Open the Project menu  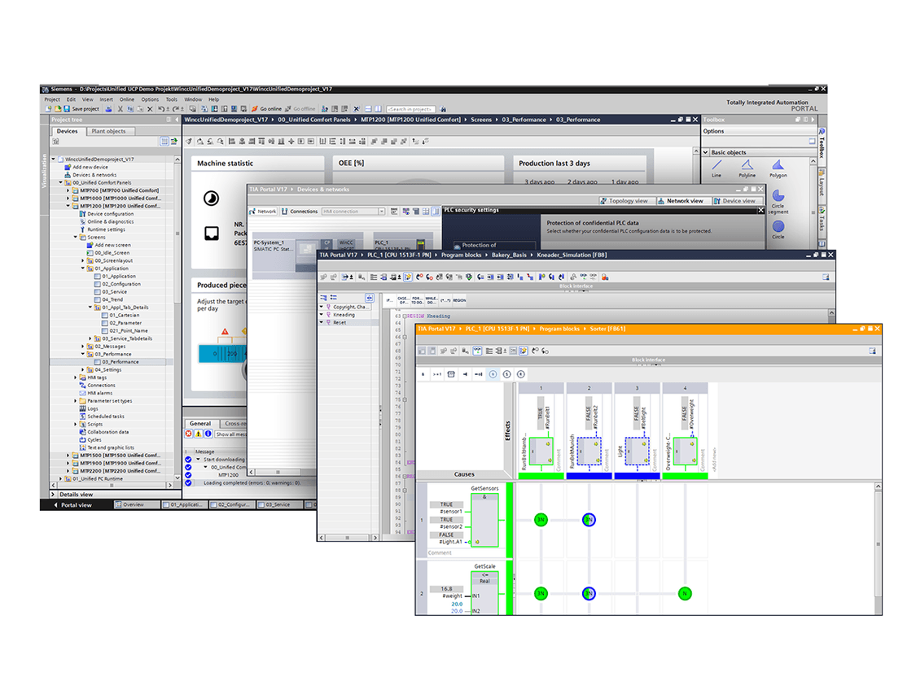[x=53, y=100]
